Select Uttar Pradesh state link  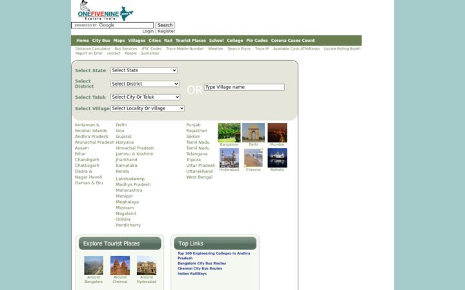[x=200, y=166]
